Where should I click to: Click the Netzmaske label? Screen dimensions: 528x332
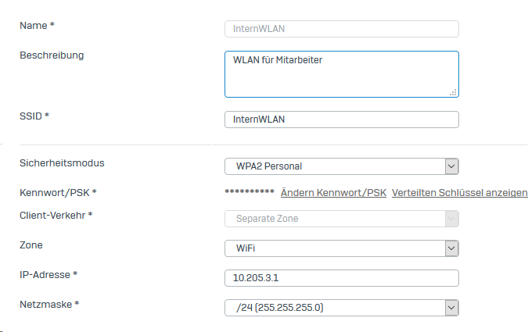click(48, 303)
